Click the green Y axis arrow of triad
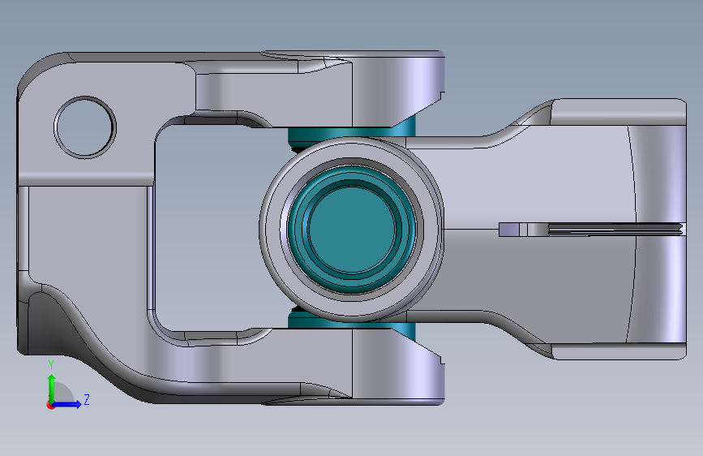The width and height of the screenshot is (703, 456). (x=52, y=389)
